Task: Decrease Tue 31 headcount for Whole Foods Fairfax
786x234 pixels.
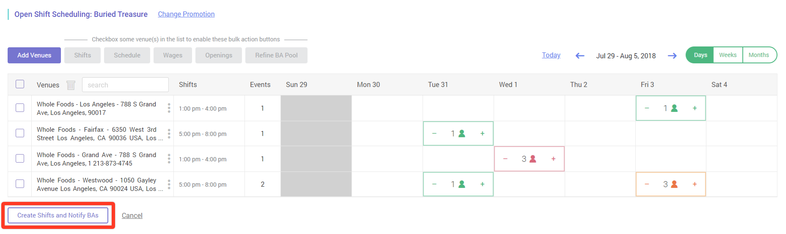Action: 434,133
